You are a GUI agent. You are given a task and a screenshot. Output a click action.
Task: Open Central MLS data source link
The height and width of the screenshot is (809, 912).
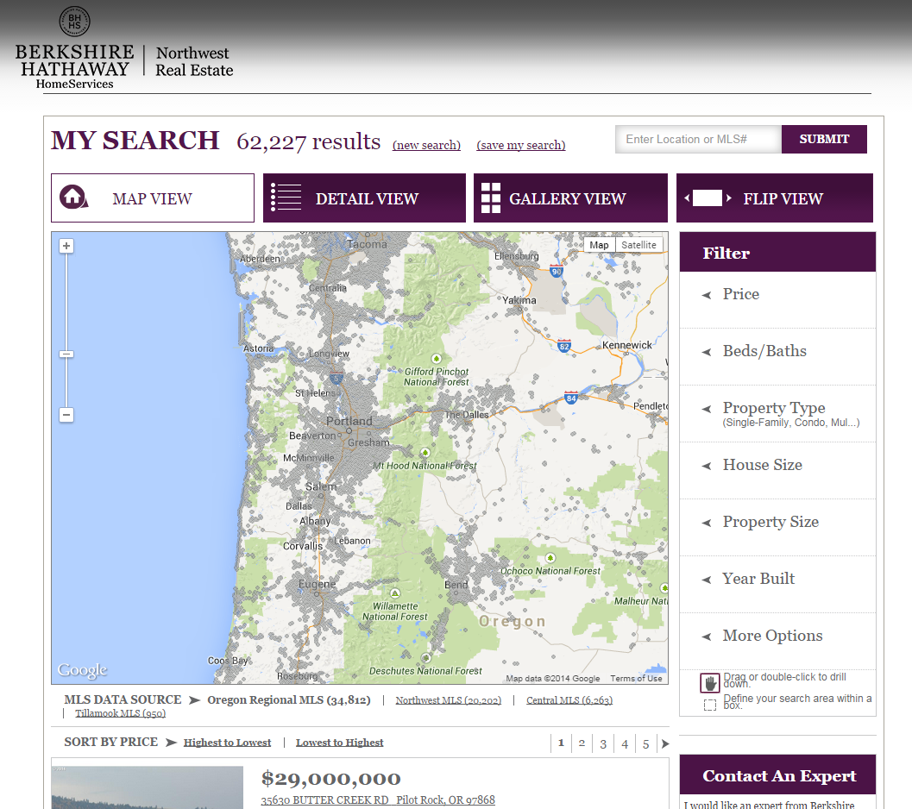(569, 700)
